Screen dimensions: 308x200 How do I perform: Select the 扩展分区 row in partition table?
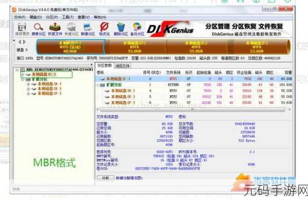[194, 85]
